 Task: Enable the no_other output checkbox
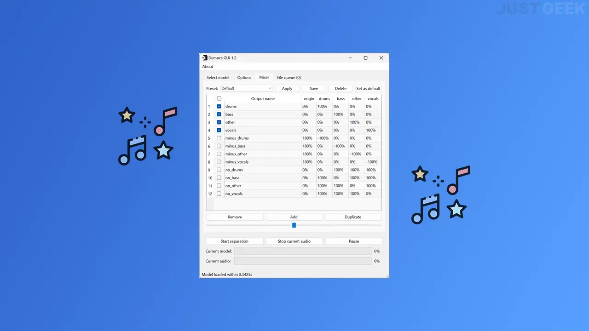click(x=219, y=186)
